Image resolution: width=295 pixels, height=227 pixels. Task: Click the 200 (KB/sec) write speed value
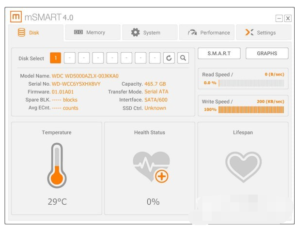pos(271,102)
